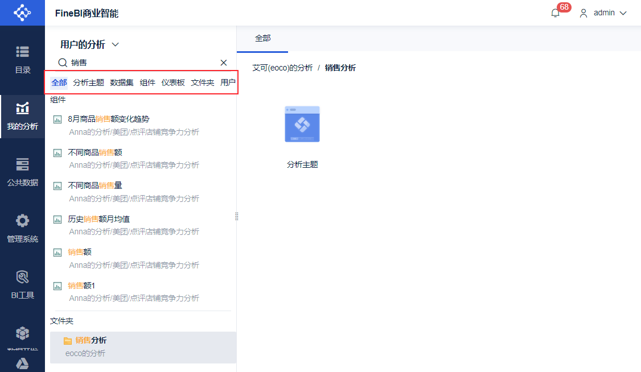
Task: Click the eoco的分析 path text
Action: tap(85, 353)
